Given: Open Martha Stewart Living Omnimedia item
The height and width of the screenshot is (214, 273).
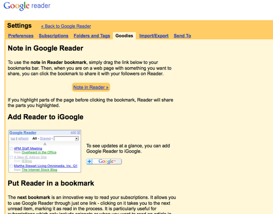Looking at the screenshot, I should click(x=46, y=166).
